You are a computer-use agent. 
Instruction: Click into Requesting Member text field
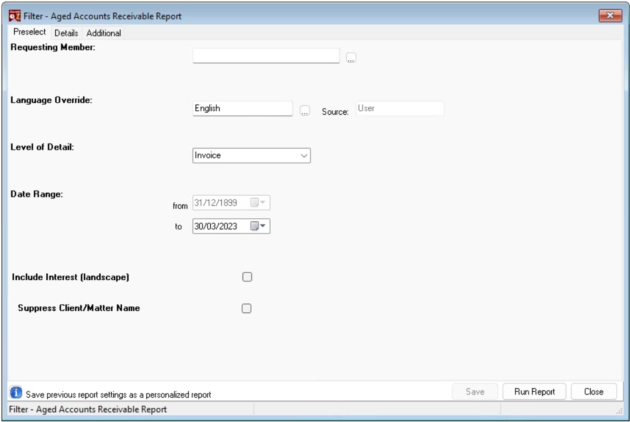click(x=266, y=56)
